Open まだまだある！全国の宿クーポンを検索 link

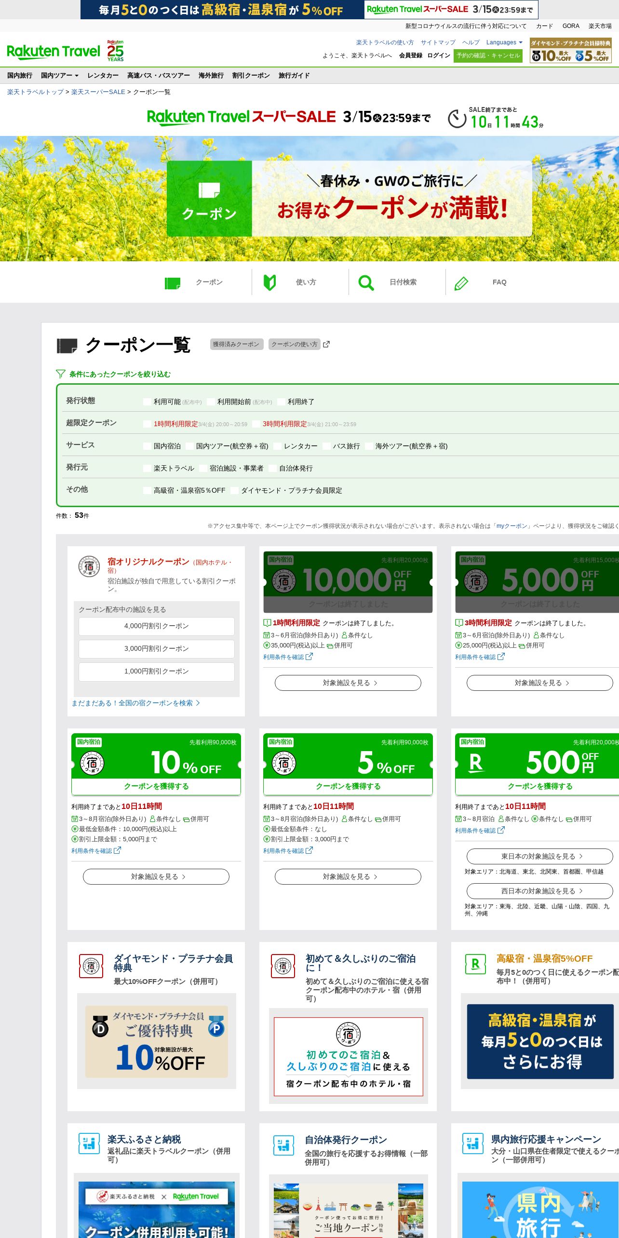(135, 703)
